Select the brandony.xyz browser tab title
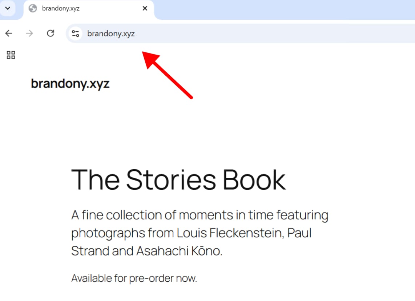Screen dimensions: 415x301 point(61,8)
